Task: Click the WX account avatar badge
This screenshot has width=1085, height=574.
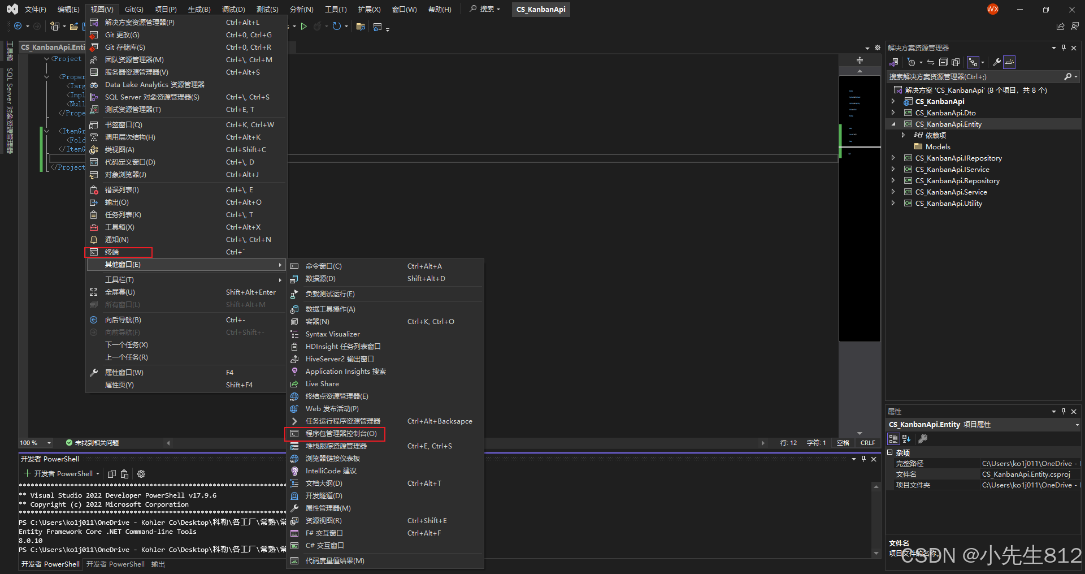Action: click(993, 9)
